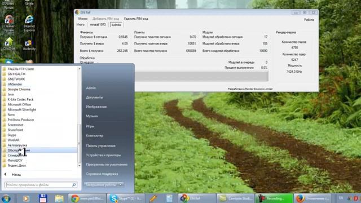Switch to the Skype taskbar window

pyautogui.click(x=126, y=198)
